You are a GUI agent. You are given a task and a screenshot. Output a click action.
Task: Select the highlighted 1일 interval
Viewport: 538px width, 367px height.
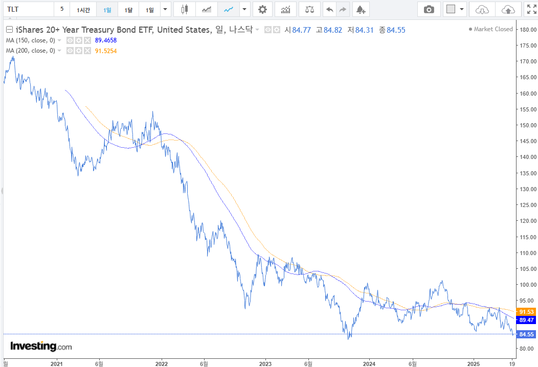(107, 9)
